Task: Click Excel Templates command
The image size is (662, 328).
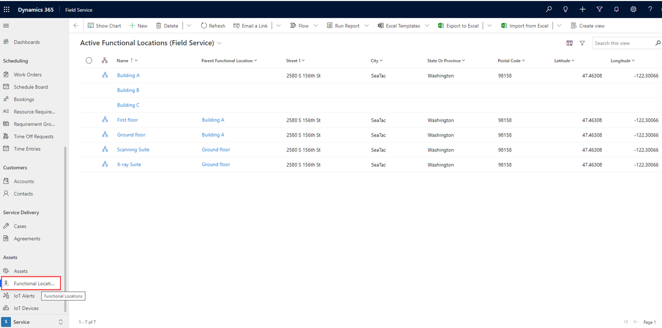Action: 399,25
